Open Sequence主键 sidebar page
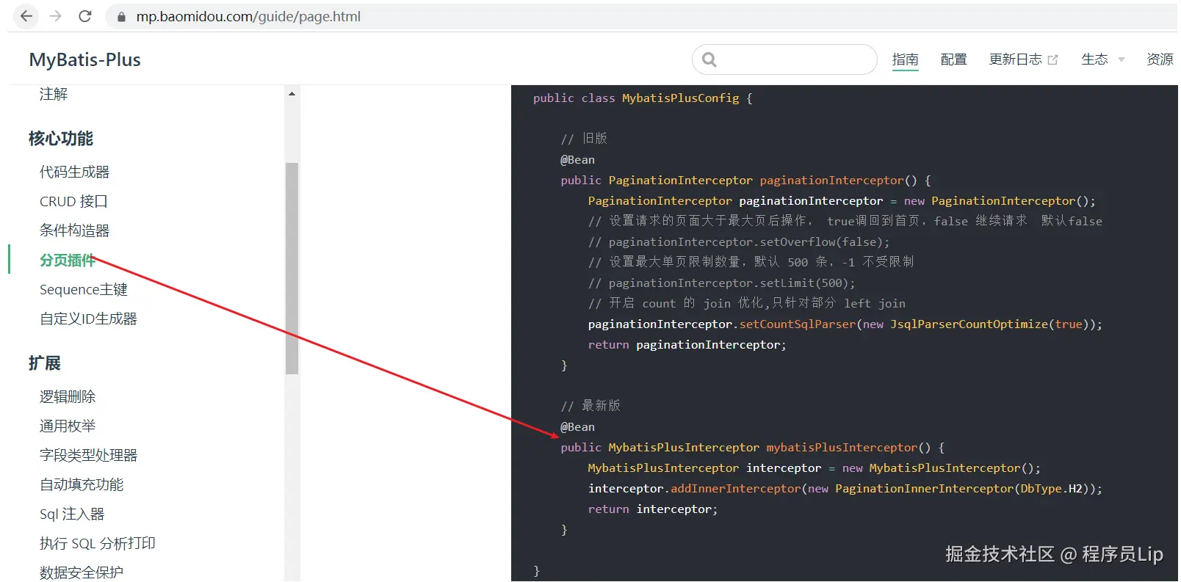Screen dimensions: 1181x582 (84, 289)
